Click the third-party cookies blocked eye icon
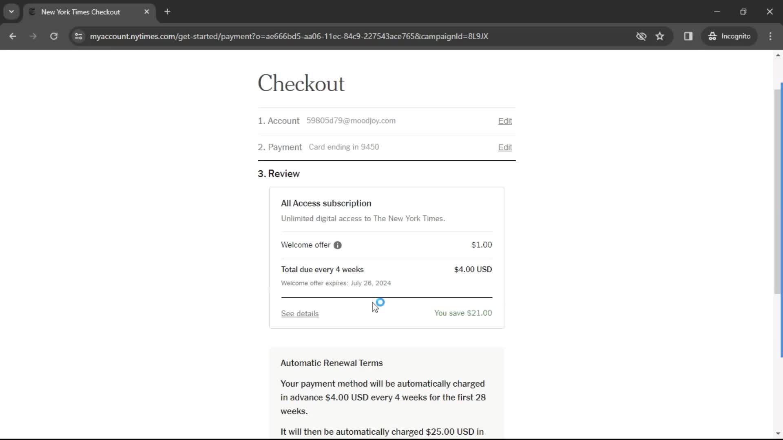The width and height of the screenshot is (783, 440). pos(641,36)
